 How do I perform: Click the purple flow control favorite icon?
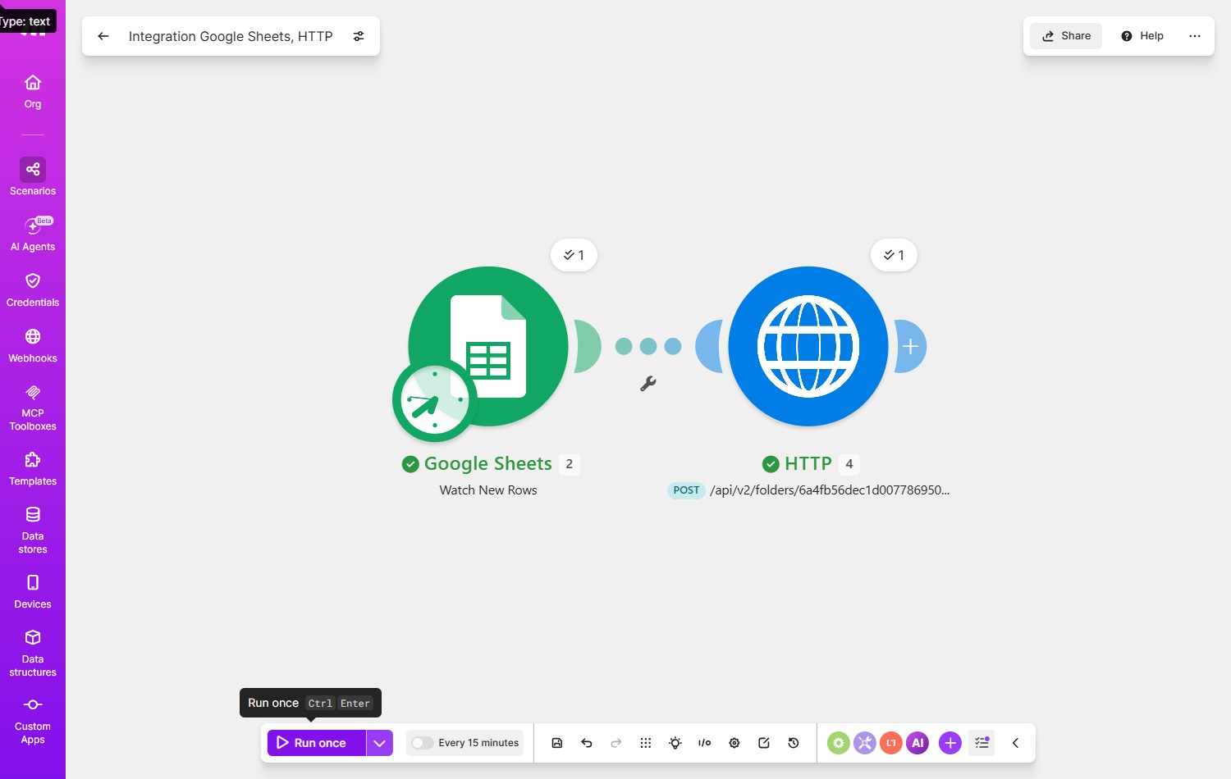(865, 743)
